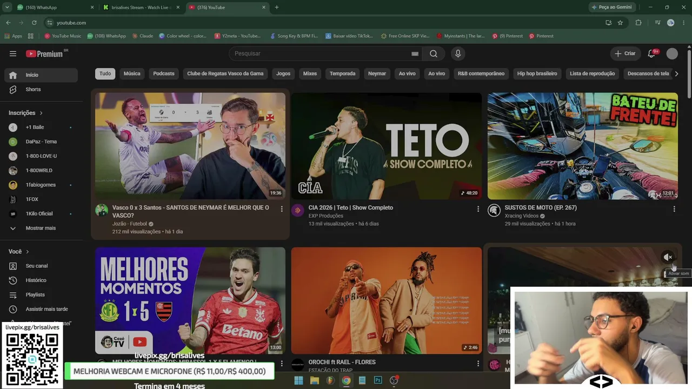This screenshot has height=389, width=692.
Task: Open Playlists in the sidebar
Action: pos(41,295)
